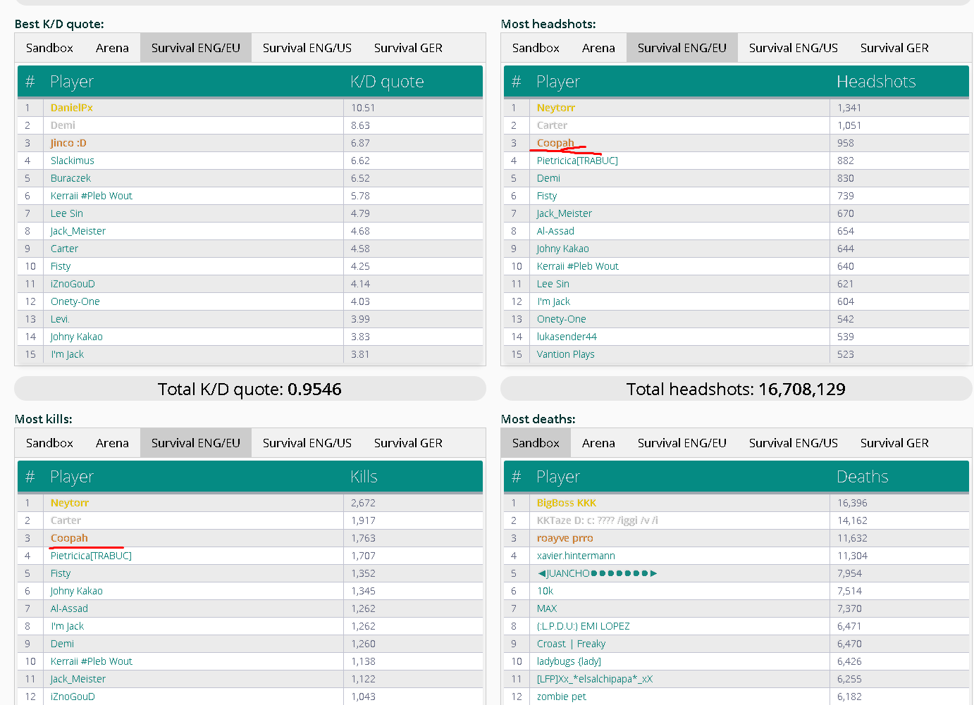Open Arena tab in Most headshots panel
This screenshot has width=974, height=705.
598,48
